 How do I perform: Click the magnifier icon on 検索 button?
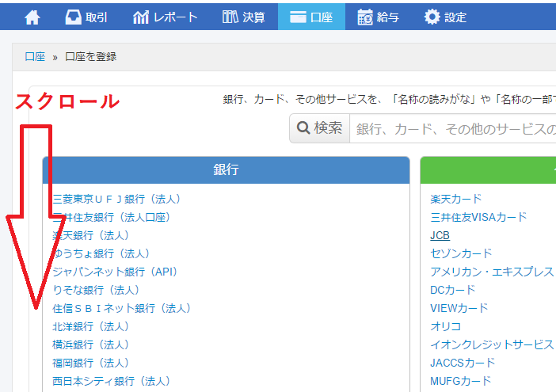pos(303,127)
